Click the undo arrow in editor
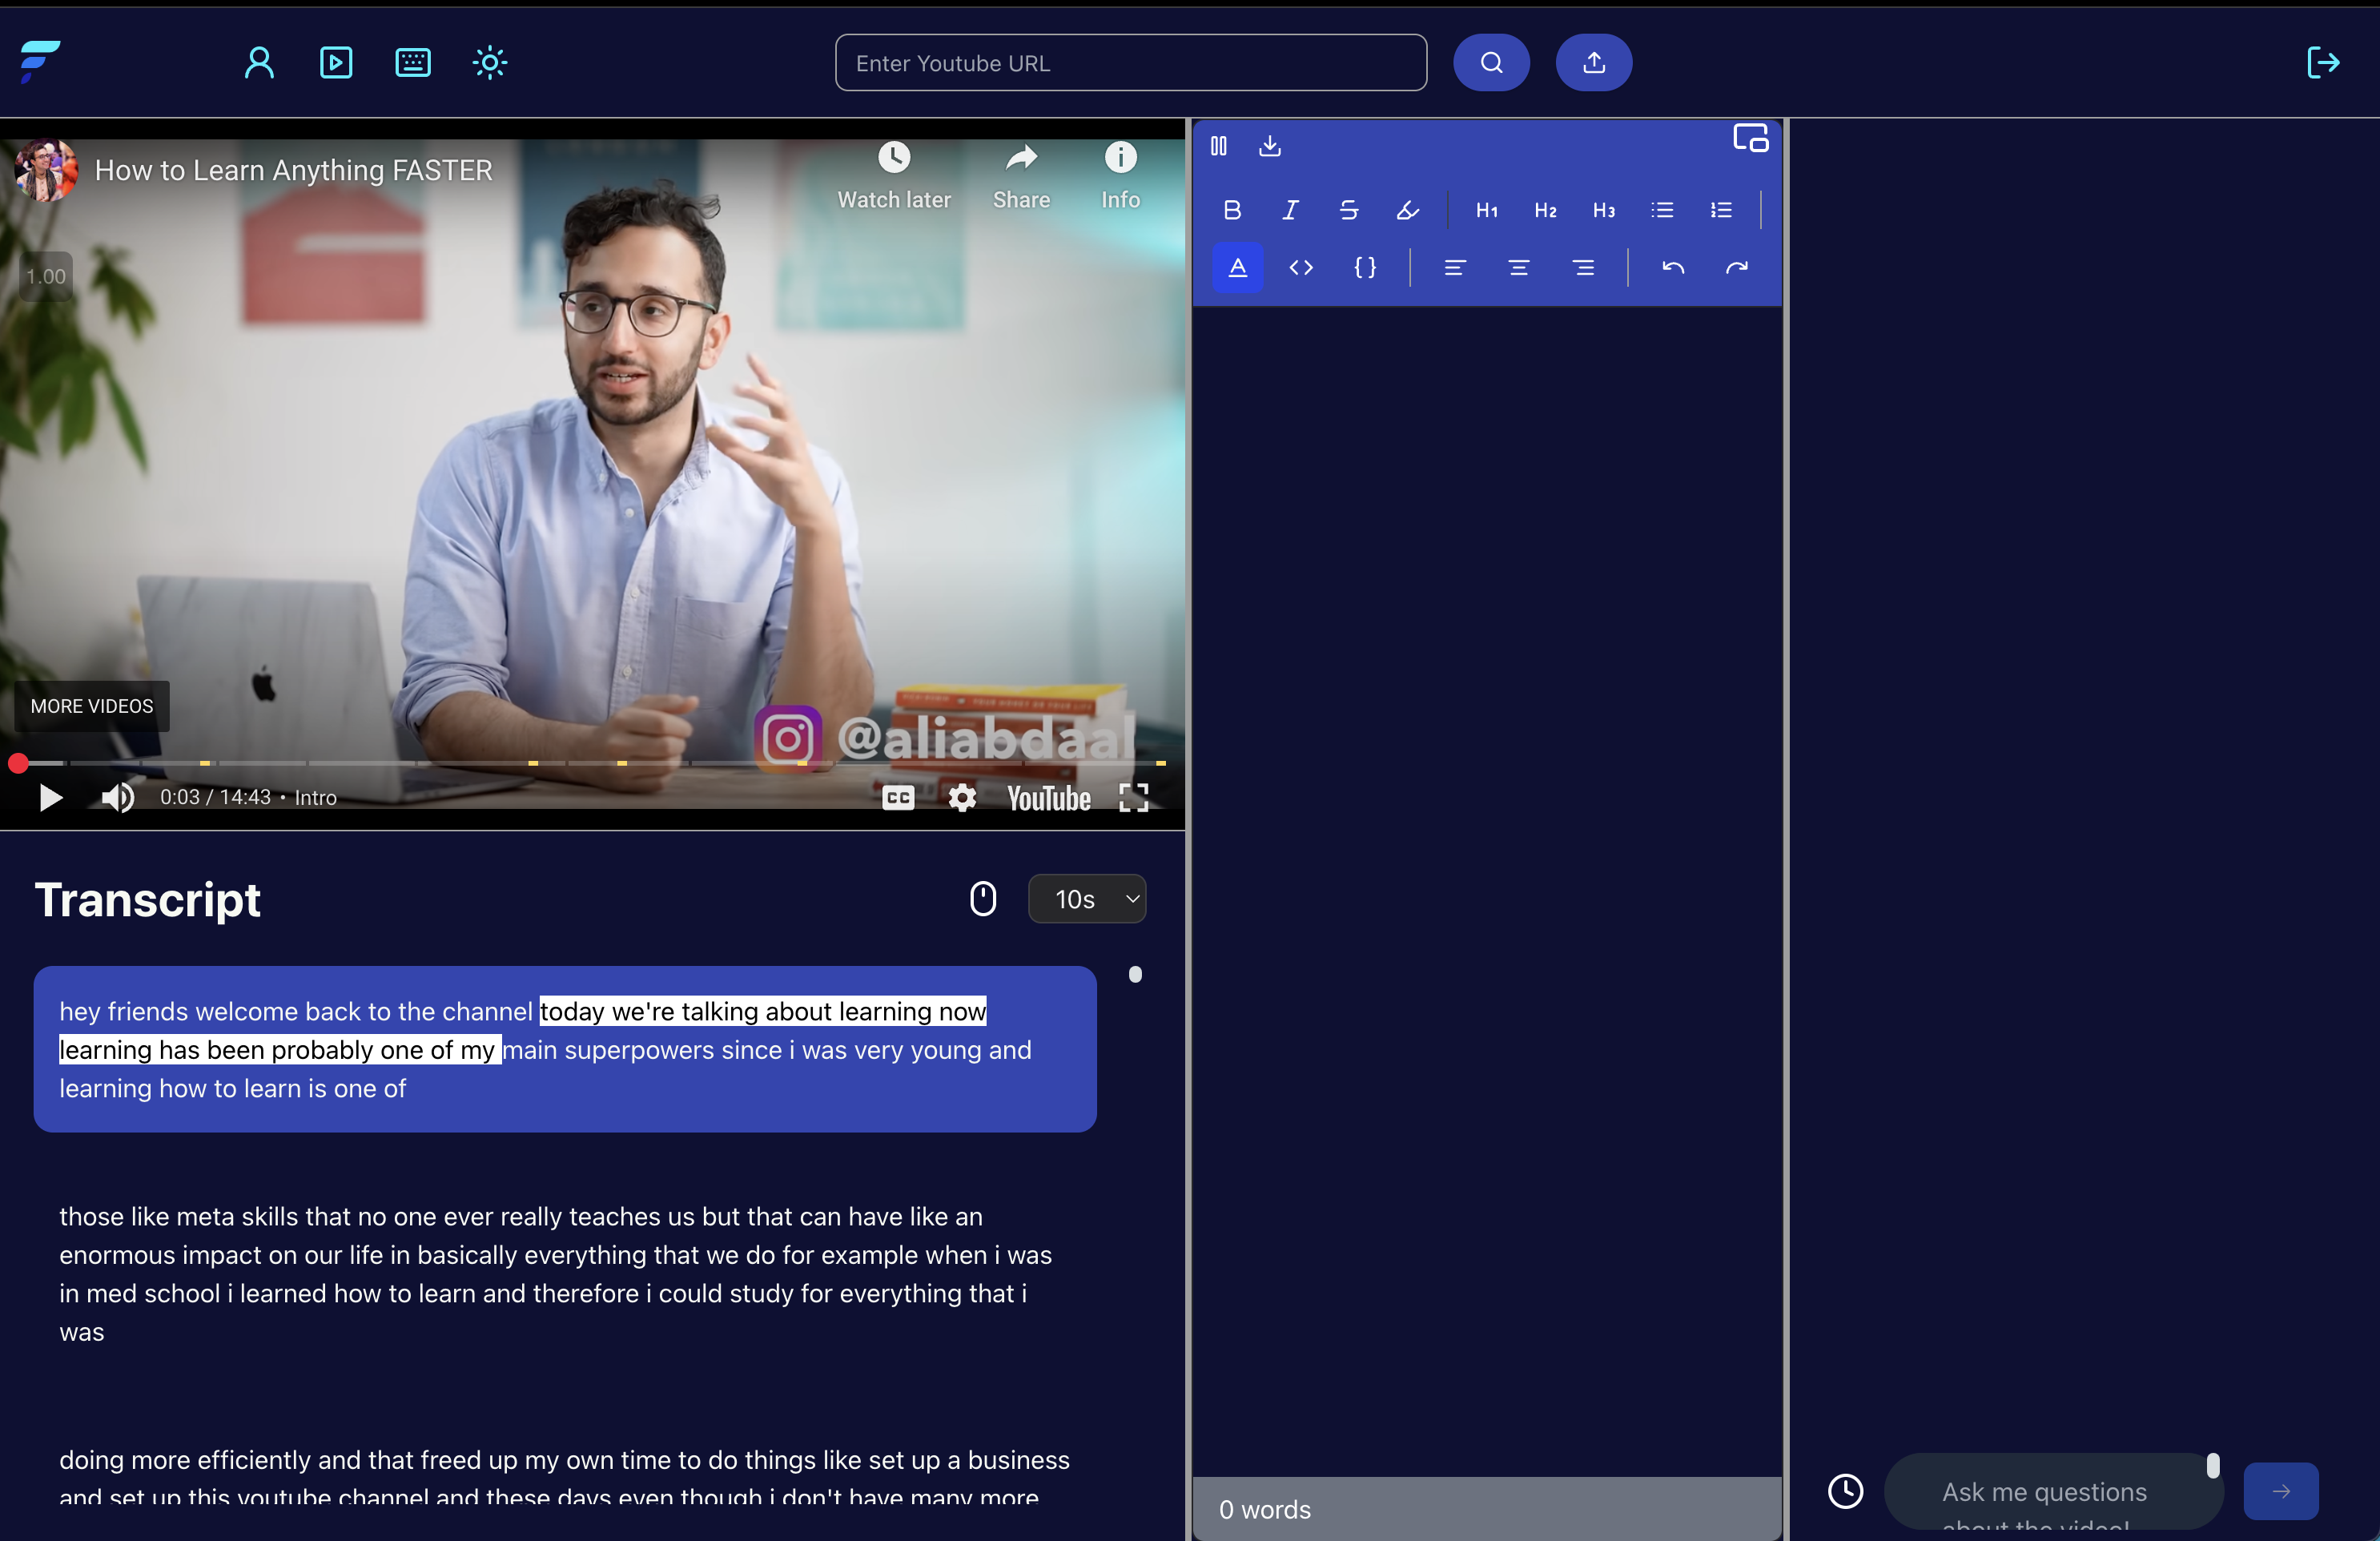 coord(1673,267)
